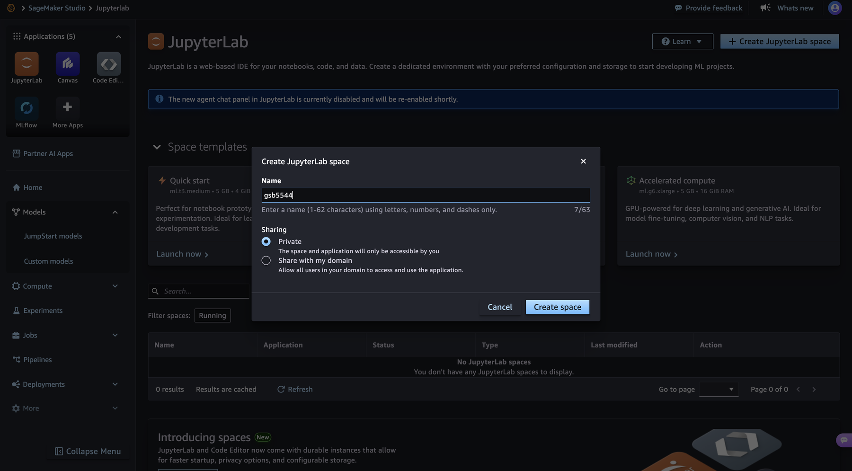The image size is (852, 471).
Task: Click Launch now on Quick start
Action: (x=182, y=254)
